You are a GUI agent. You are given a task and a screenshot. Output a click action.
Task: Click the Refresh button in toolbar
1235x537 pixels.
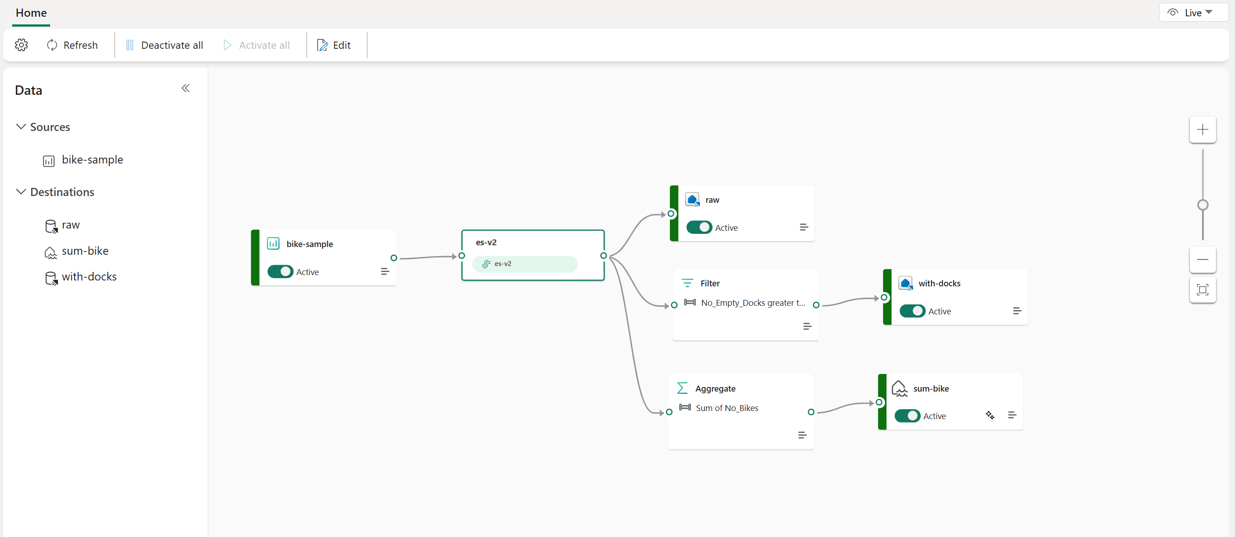[x=72, y=45]
